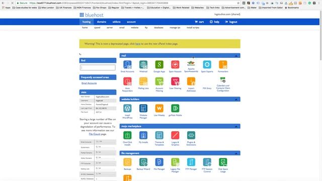Open the Website Manager icon
Viewport: 322px width, 181px height.
pyautogui.click(x=143, y=109)
